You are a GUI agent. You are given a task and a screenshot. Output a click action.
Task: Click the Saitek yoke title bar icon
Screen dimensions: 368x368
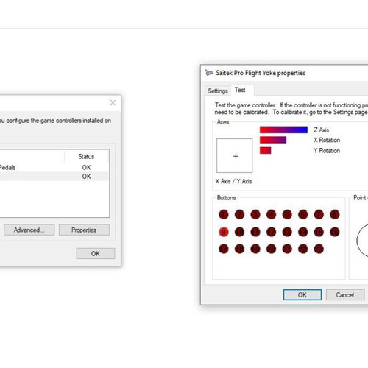[209, 73]
